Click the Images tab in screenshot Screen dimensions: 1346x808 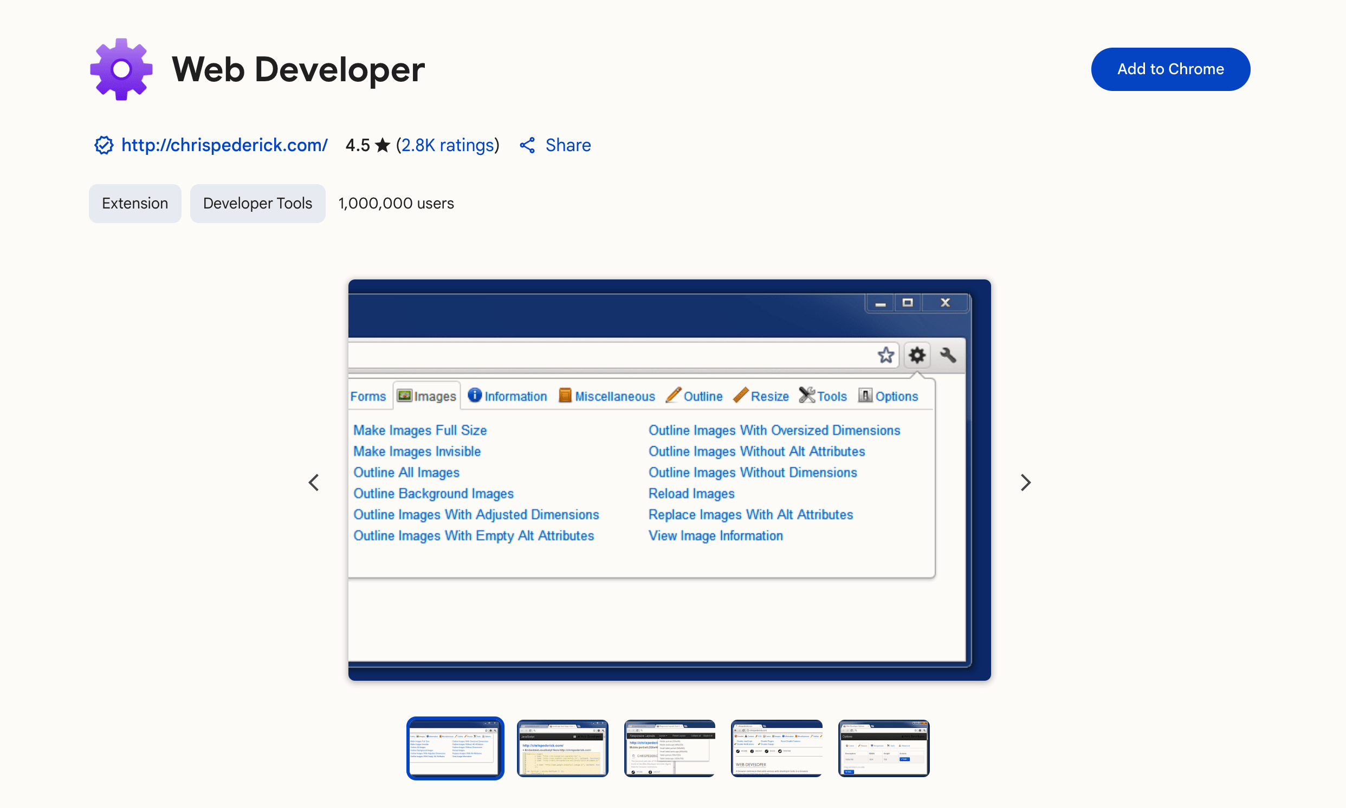coord(427,396)
